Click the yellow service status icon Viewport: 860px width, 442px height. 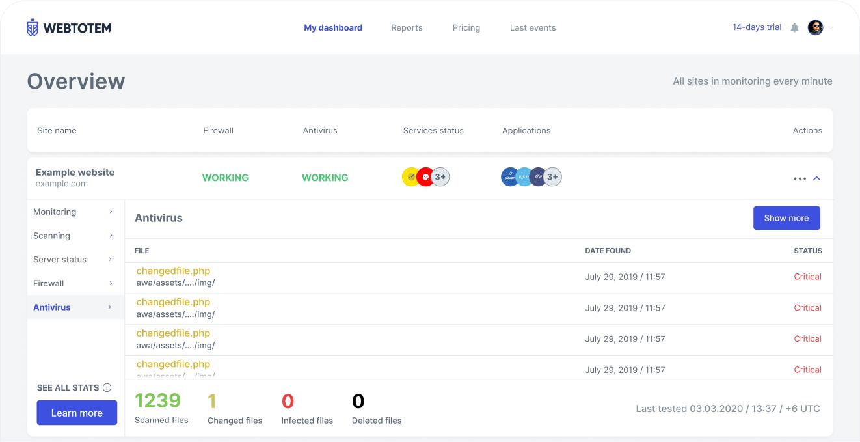(410, 177)
